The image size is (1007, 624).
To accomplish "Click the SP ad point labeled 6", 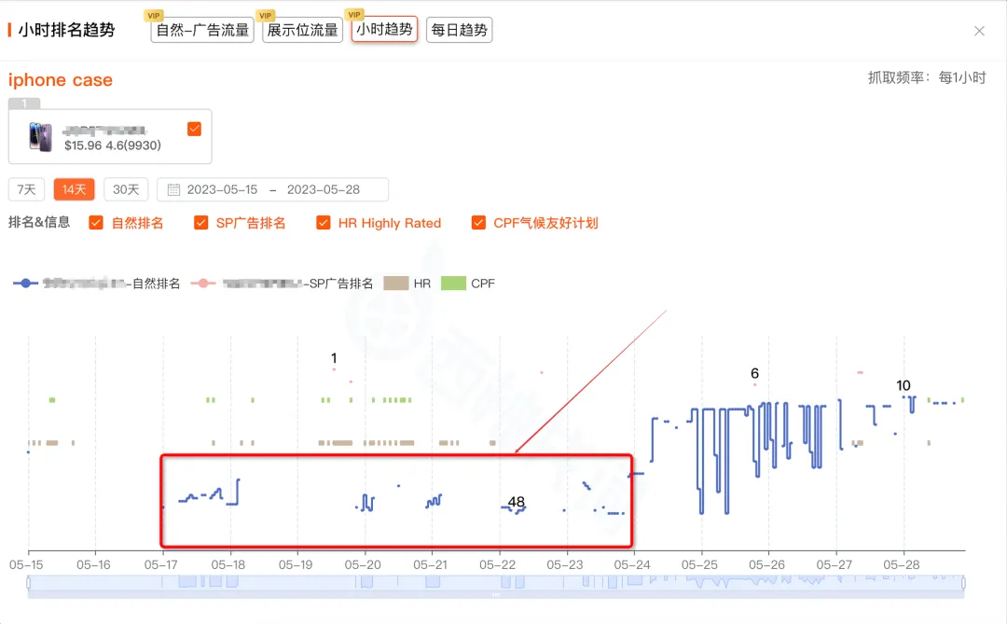I will tap(754, 385).
